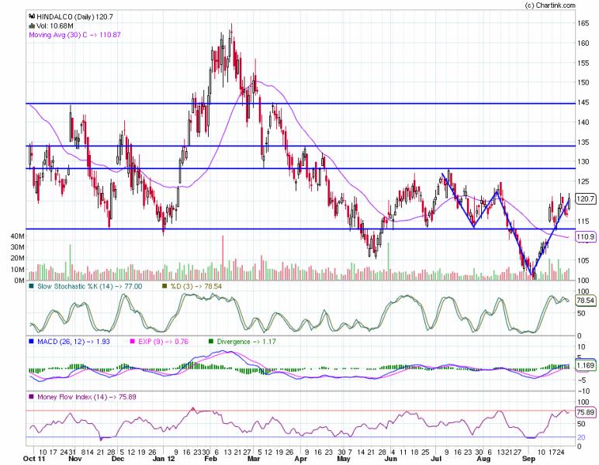Click the 155 price axis label
Image resolution: width=599 pixels, height=465 pixels.
coord(583,63)
